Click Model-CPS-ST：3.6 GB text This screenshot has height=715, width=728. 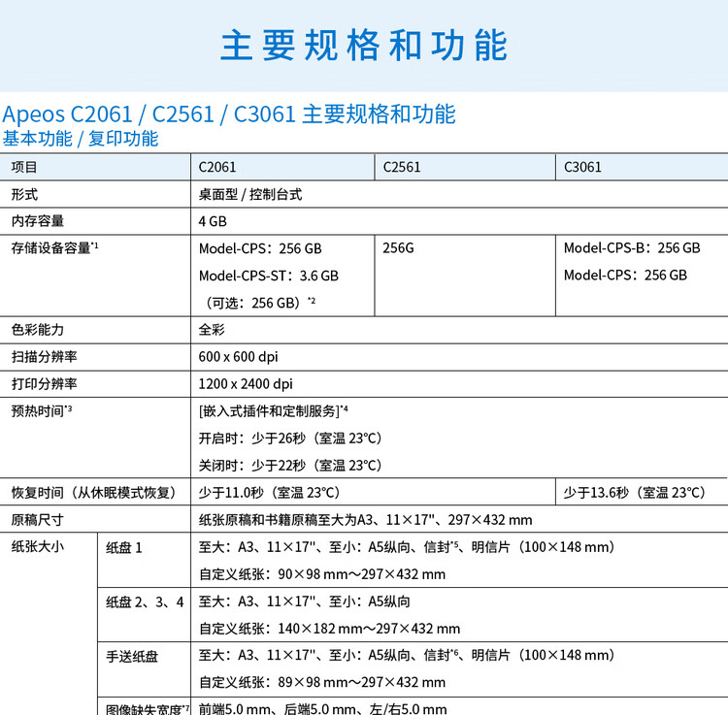tap(269, 276)
